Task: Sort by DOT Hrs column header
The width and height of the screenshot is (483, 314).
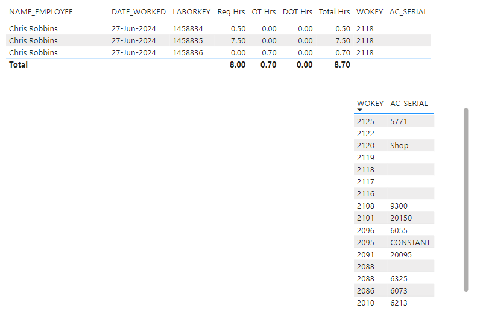Action: click(297, 12)
